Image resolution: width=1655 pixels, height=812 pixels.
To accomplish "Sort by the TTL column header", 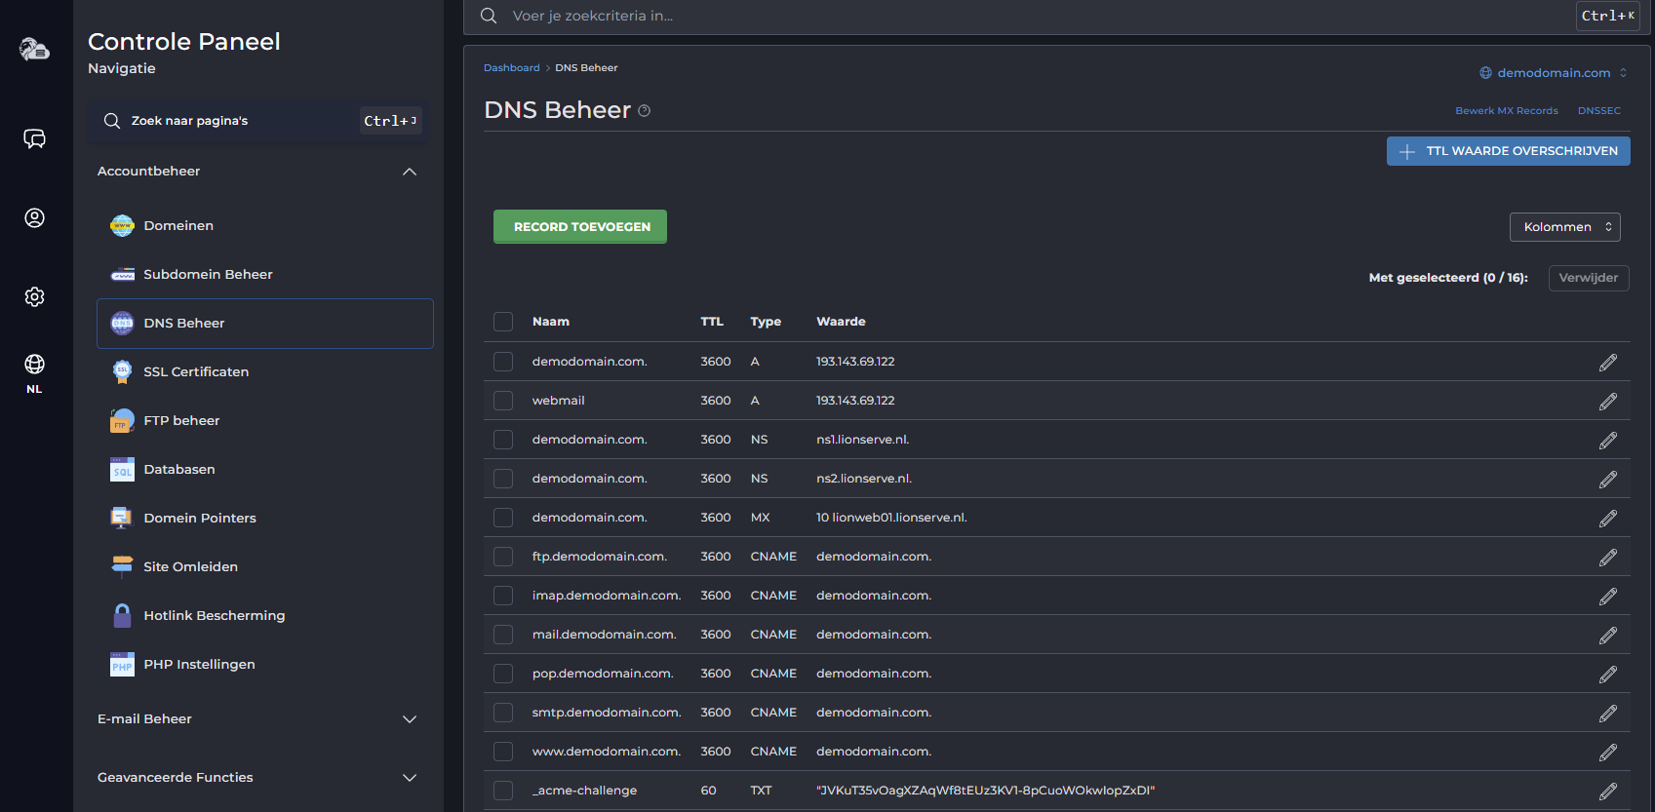I will 712,322.
